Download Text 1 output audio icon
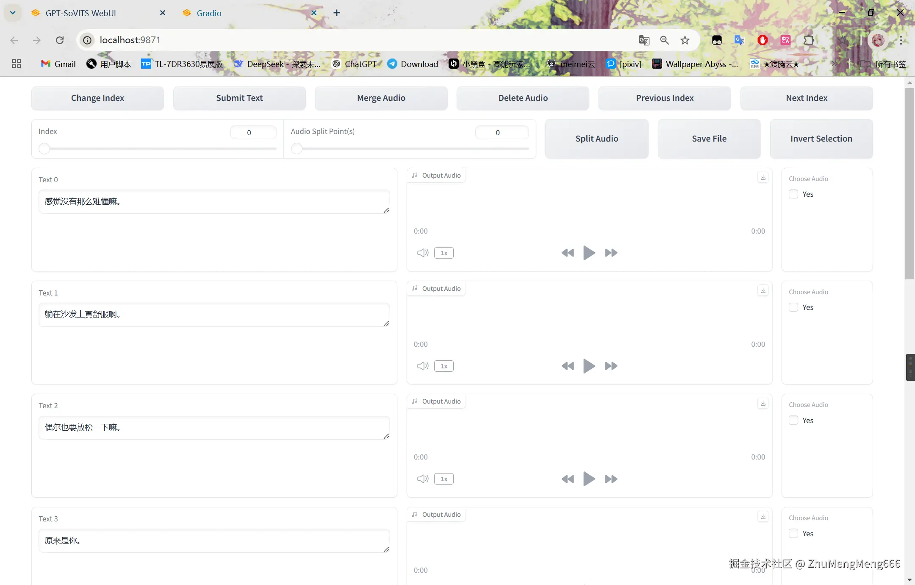 pos(763,290)
